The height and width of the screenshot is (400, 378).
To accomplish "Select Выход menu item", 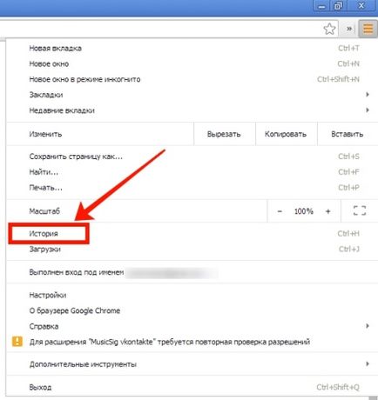I will point(192,387).
